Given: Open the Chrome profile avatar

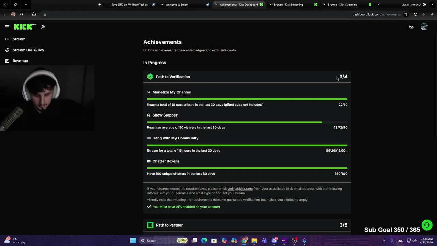Looking at the screenshot, I should pyautogui.click(x=13, y=14).
